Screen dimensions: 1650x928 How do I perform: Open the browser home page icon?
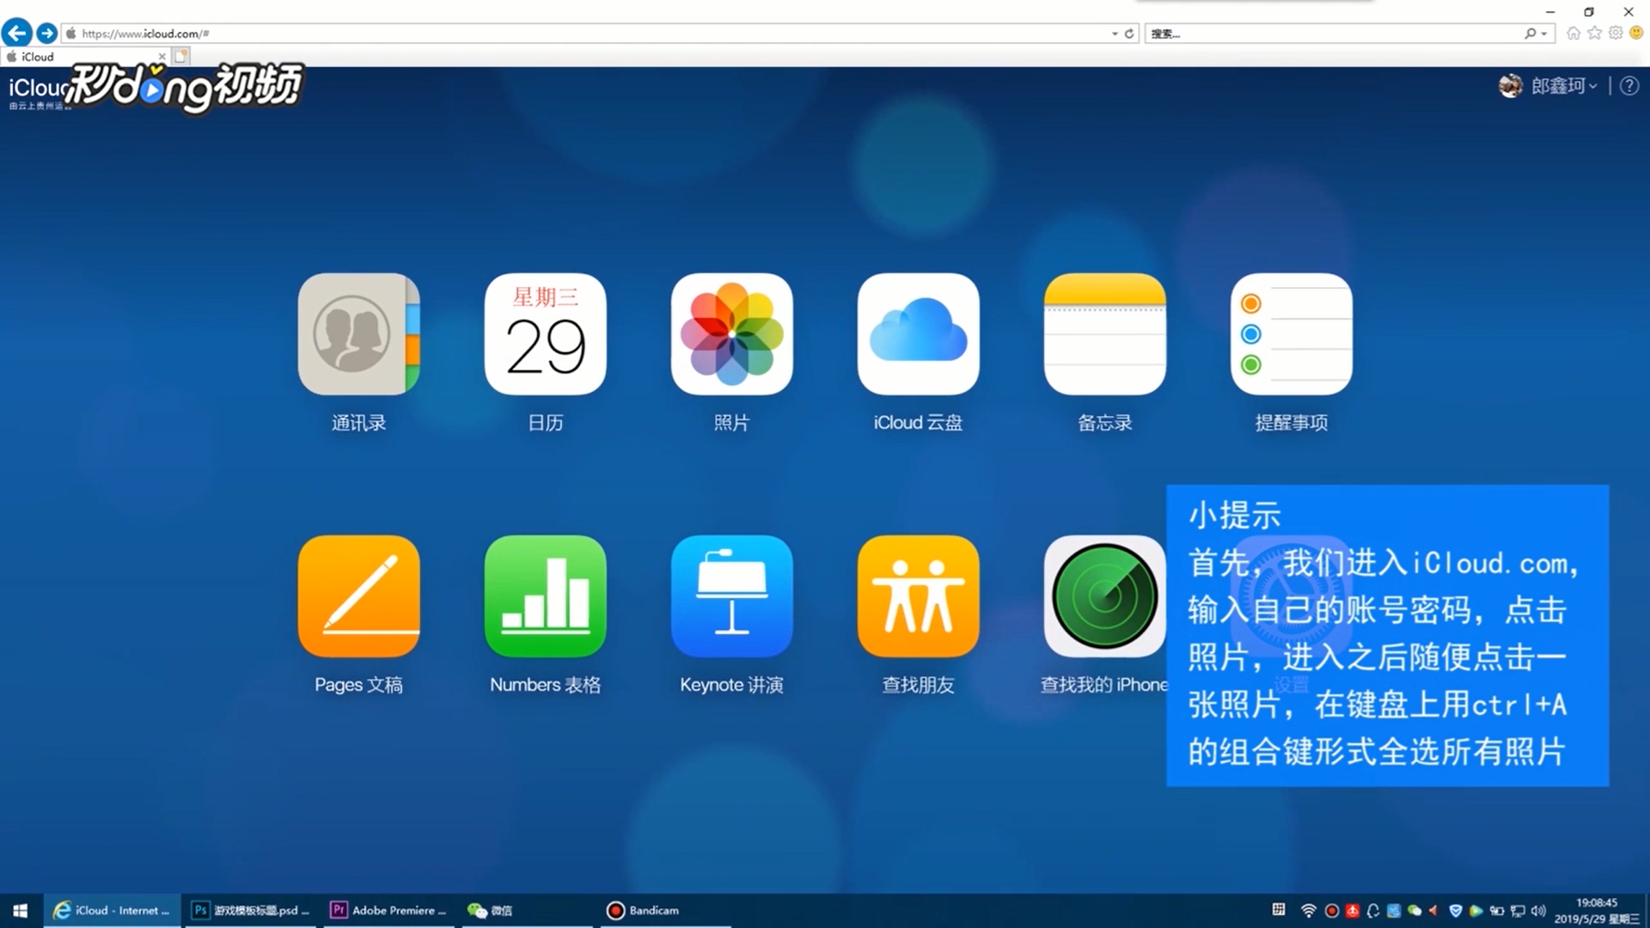pyautogui.click(x=1574, y=34)
